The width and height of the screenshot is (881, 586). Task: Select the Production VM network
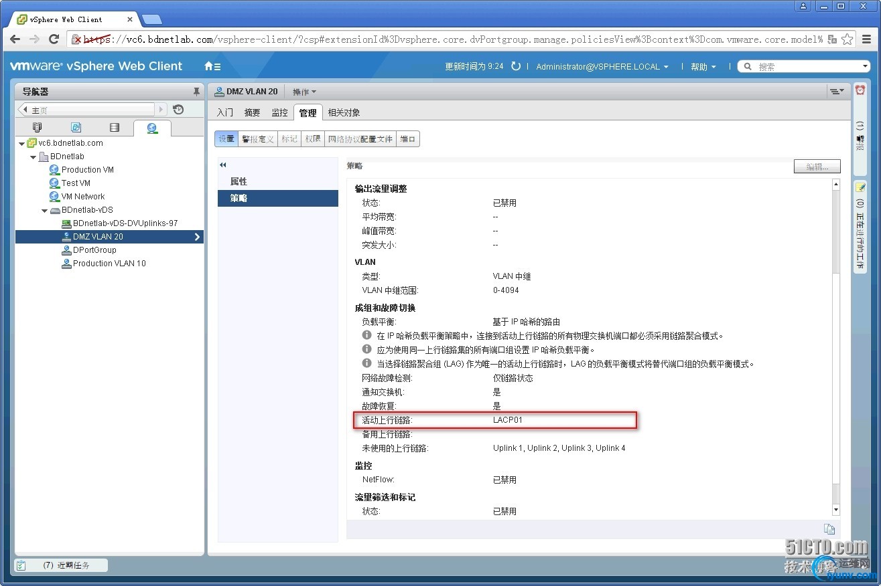point(87,170)
